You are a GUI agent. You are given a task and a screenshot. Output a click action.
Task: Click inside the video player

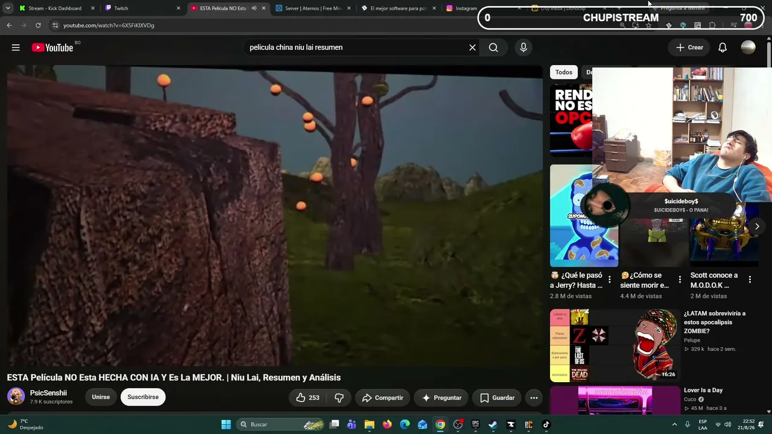coord(275,216)
